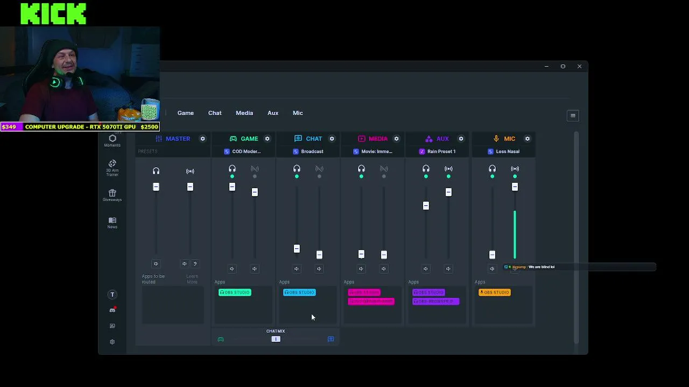Click Game headphone volume slider handle
689x387 pixels.
232,187
